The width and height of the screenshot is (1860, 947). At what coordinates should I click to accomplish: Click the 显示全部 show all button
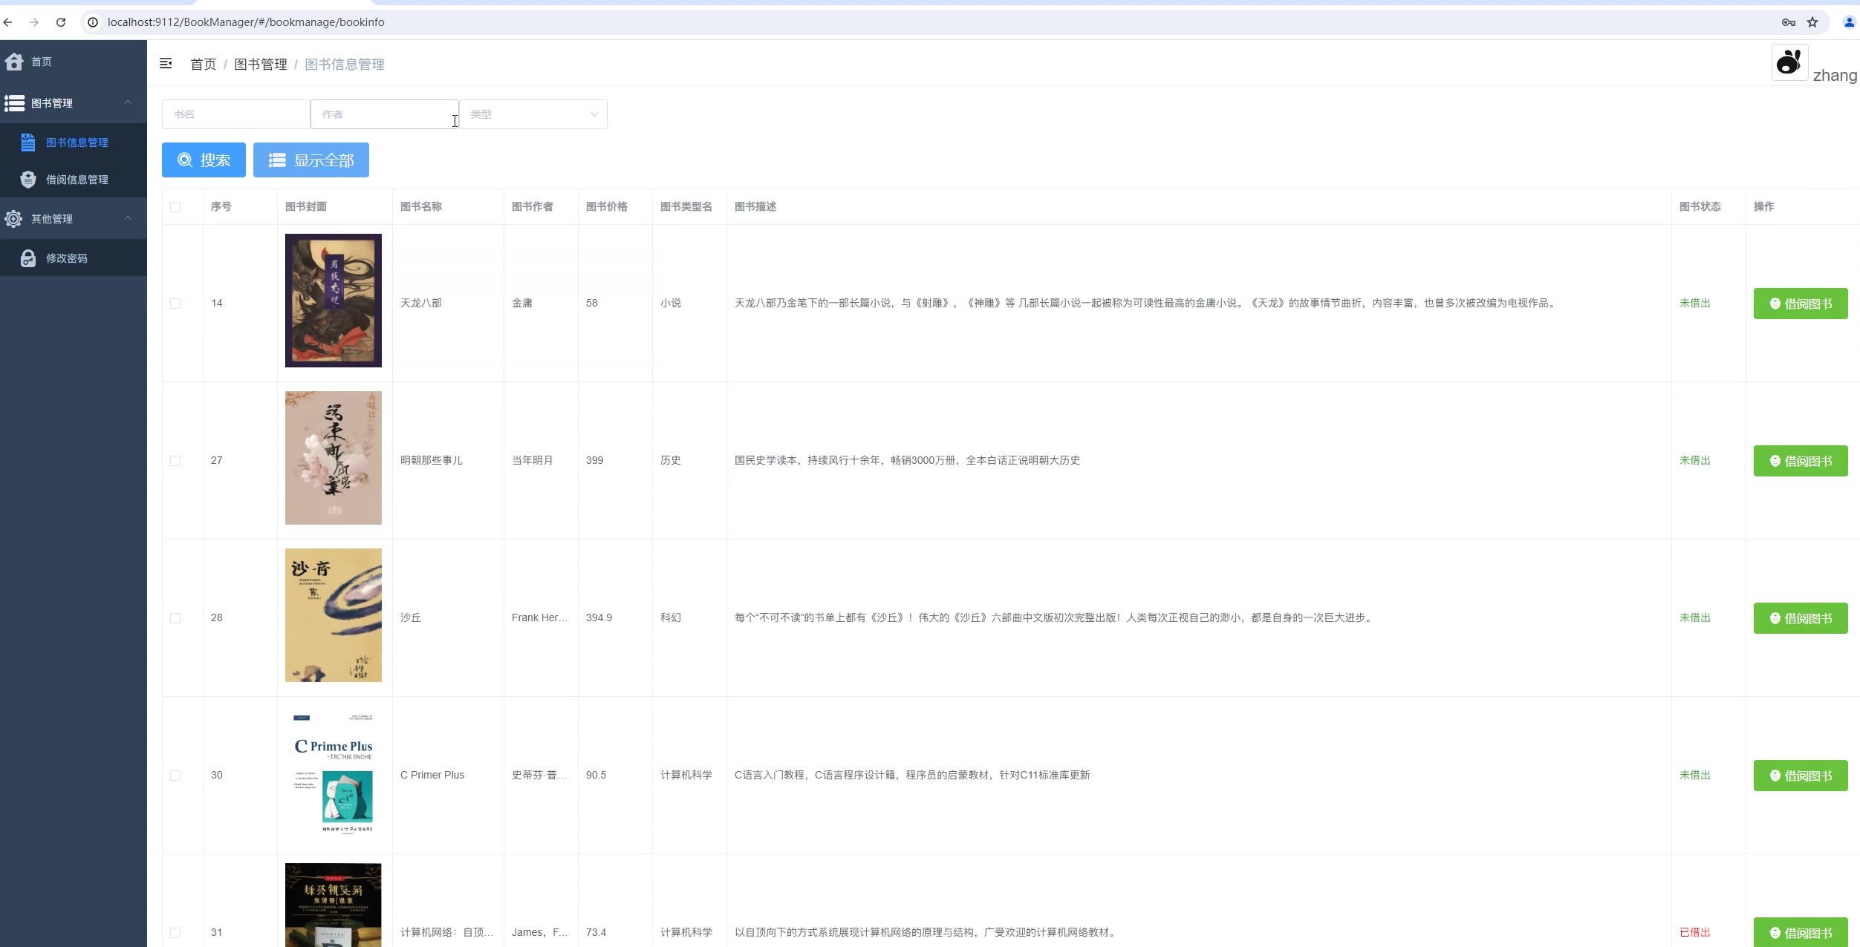click(x=310, y=160)
